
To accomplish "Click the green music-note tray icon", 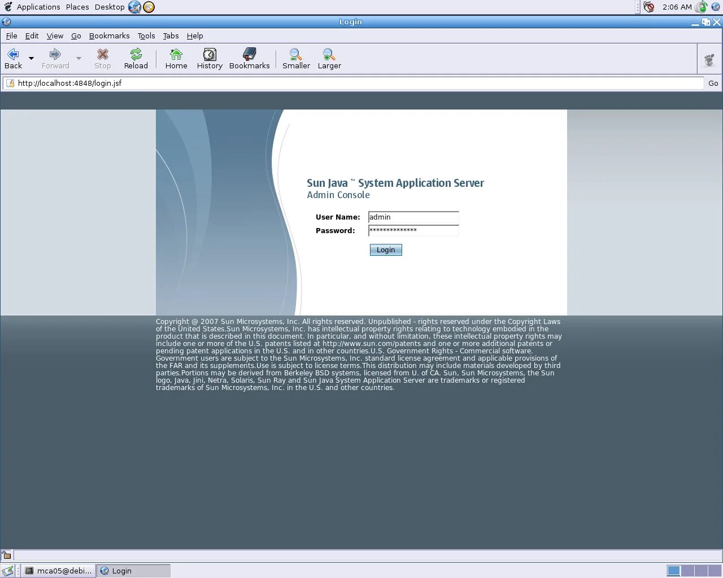I will (x=702, y=7).
